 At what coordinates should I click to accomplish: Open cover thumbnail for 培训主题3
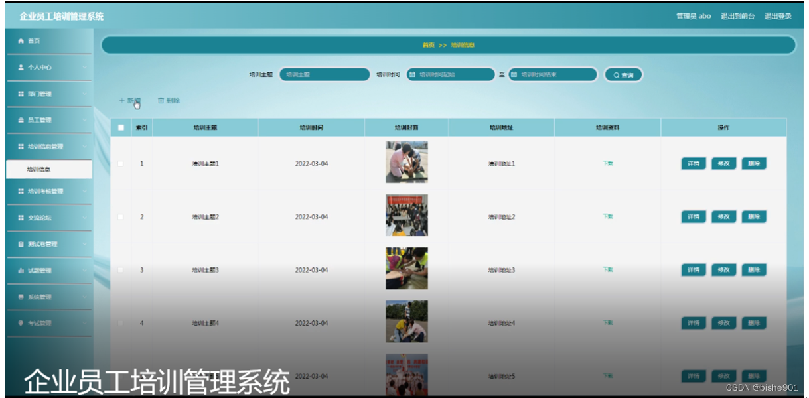tap(407, 269)
